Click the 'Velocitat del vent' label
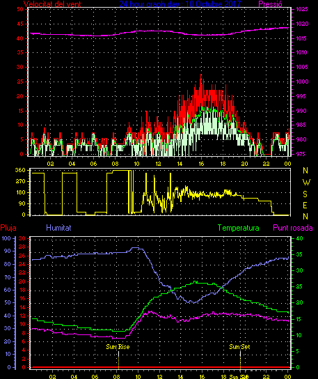The image size is (318, 379). coord(52,4)
